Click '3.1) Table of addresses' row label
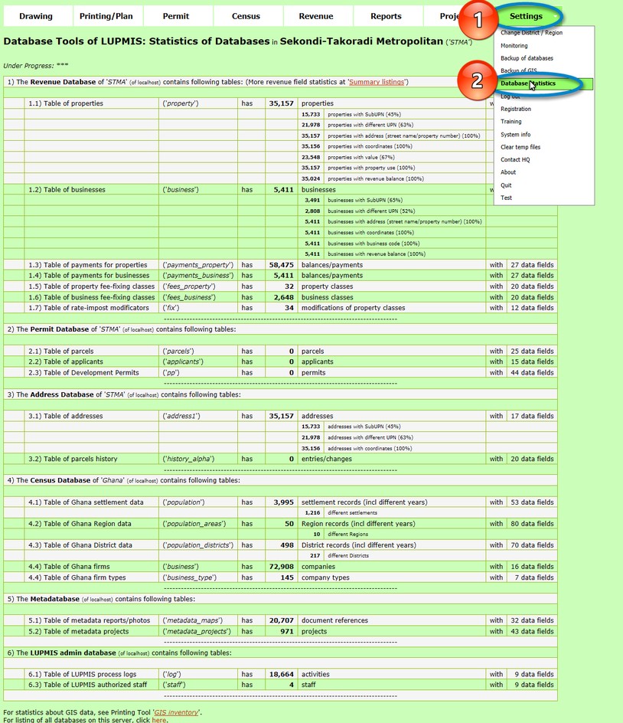 click(x=65, y=416)
